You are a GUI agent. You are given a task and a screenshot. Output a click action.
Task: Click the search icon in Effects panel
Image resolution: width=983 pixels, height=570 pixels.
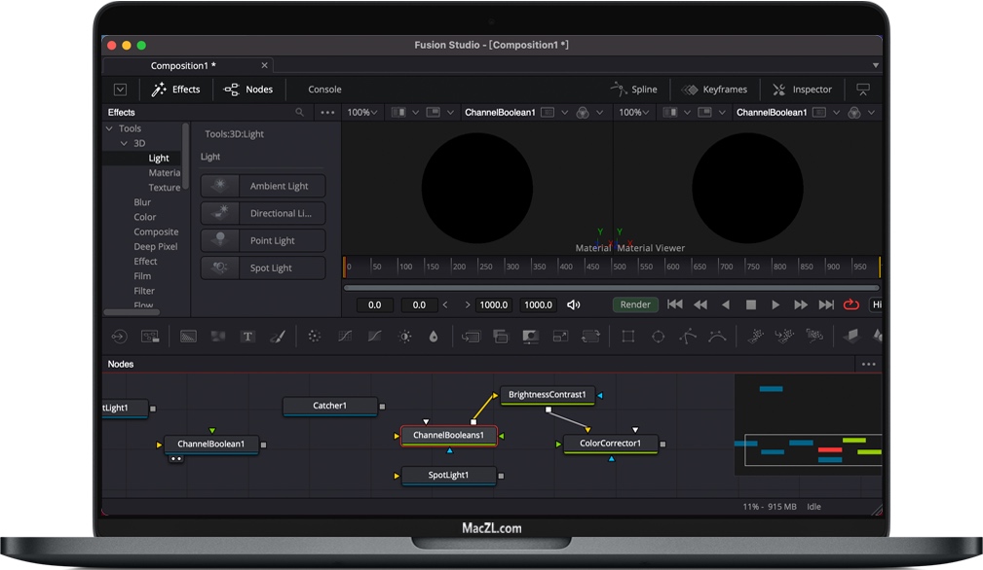pyautogui.click(x=300, y=113)
